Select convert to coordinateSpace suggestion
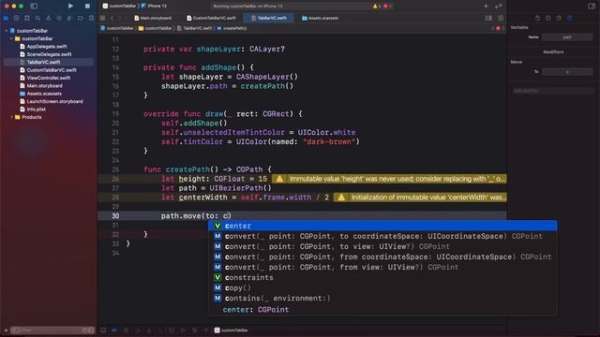 point(382,236)
